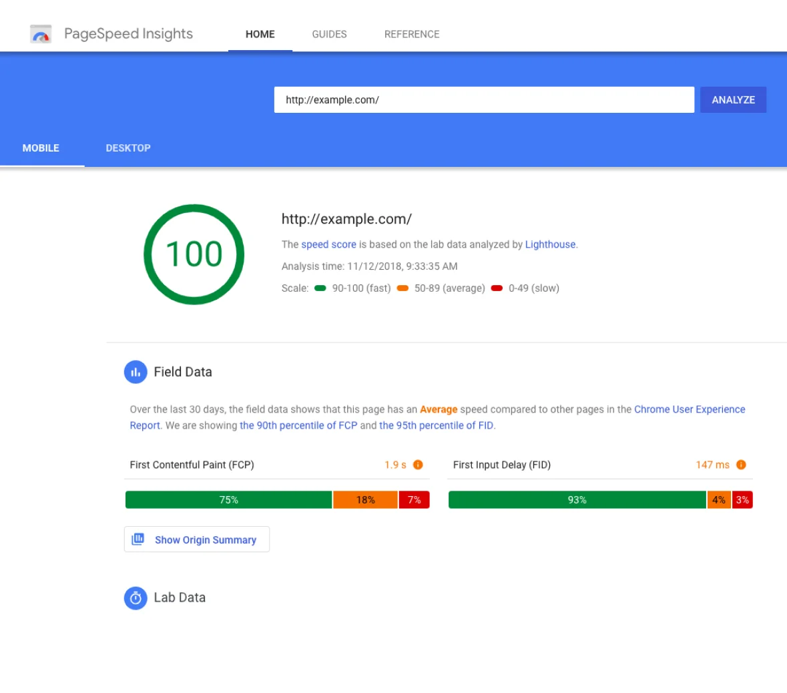Click Show Origin Summary
The height and width of the screenshot is (693, 787).
(x=205, y=539)
